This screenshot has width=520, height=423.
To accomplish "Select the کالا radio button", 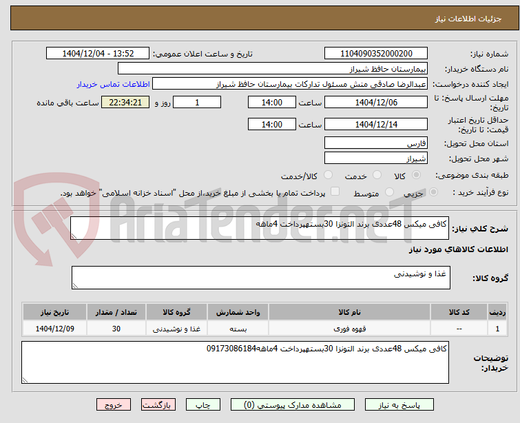I will [x=416, y=175].
